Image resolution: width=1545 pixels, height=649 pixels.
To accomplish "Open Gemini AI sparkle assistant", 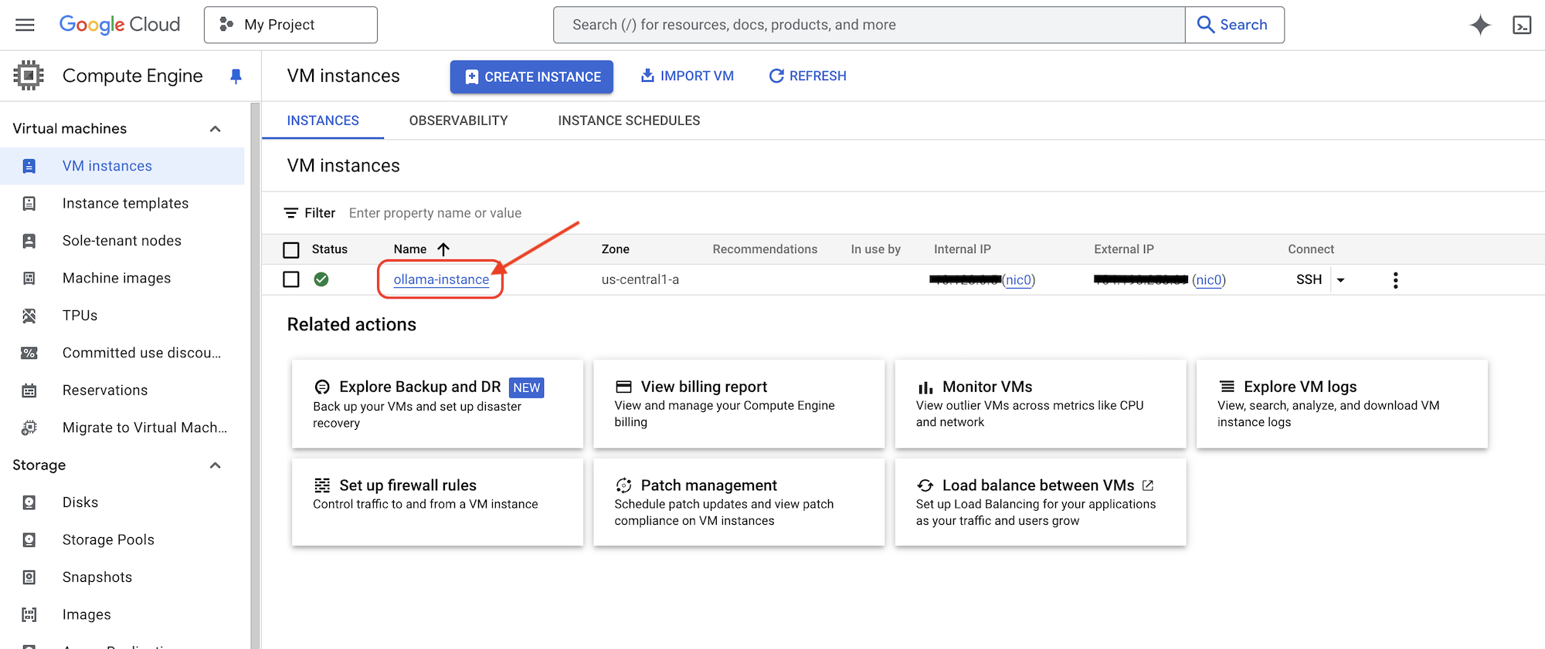I will pos(1479,25).
